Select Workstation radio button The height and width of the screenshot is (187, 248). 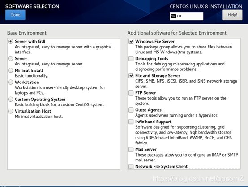(x=11, y=82)
